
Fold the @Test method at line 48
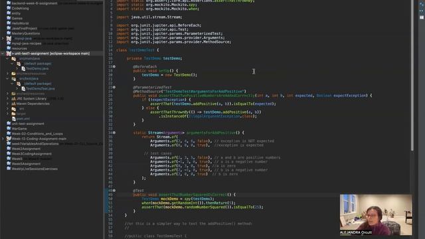114,191
